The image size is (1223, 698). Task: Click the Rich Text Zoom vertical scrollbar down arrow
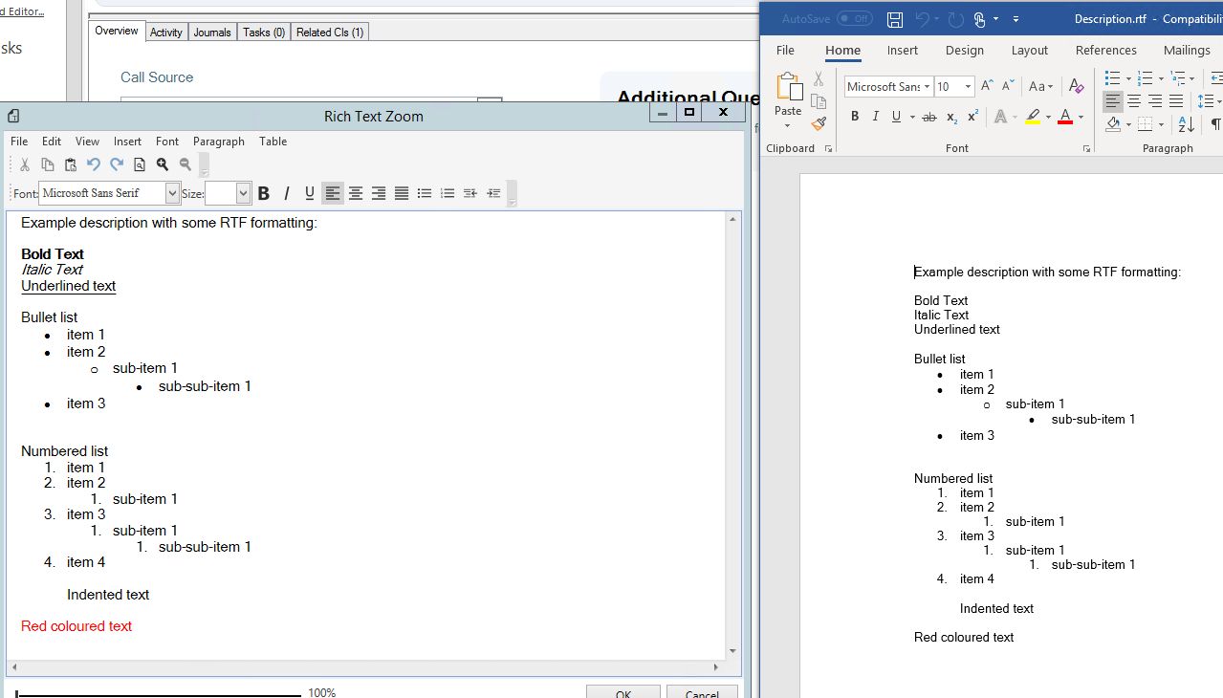[x=732, y=648]
